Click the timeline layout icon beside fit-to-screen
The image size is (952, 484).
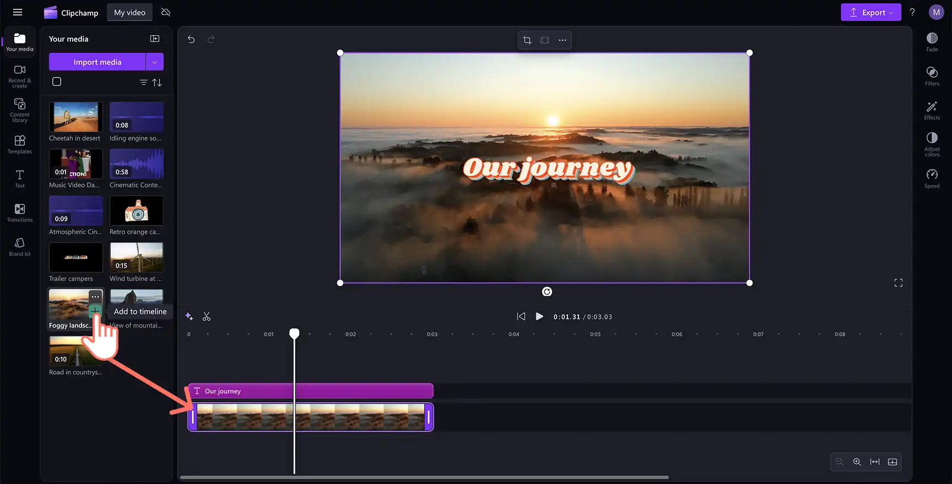(x=892, y=462)
